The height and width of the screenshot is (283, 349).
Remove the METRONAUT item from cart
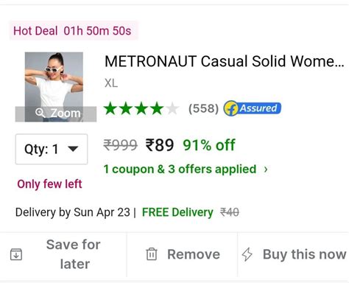pyautogui.click(x=183, y=254)
